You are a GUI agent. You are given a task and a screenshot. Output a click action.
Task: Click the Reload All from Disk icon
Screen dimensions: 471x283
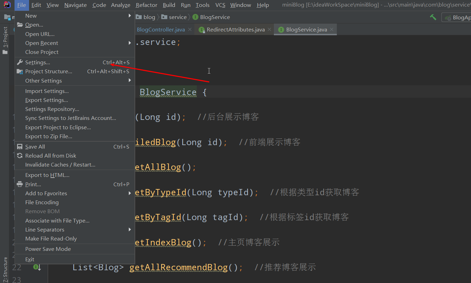[x=20, y=155]
